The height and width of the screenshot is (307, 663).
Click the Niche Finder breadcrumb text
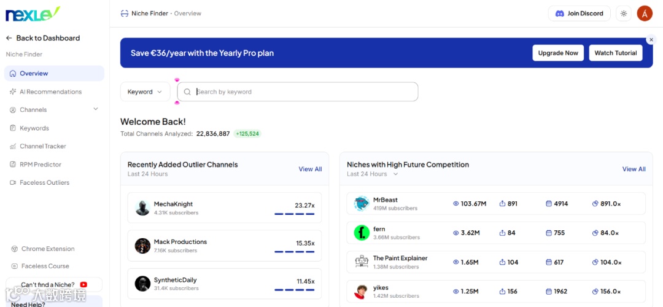150,14
